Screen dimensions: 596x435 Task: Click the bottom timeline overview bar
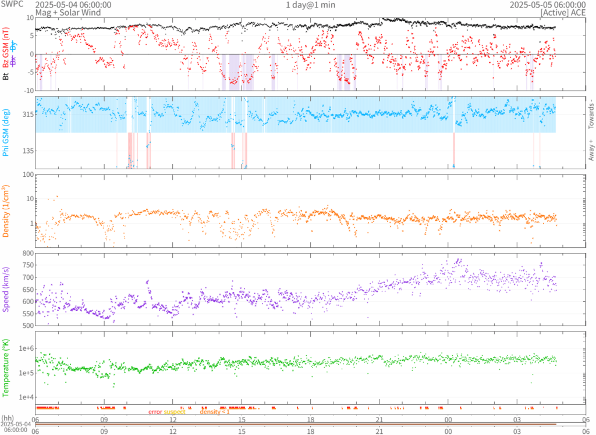click(296, 423)
